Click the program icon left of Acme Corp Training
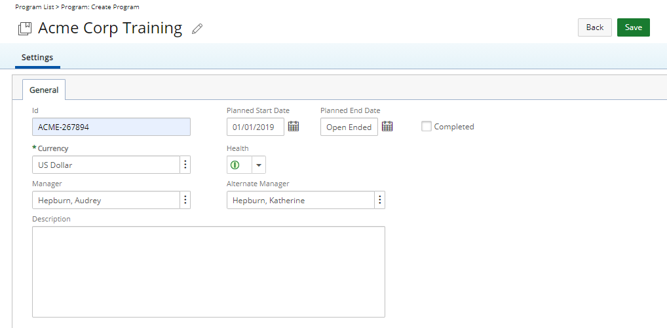 click(x=25, y=29)
